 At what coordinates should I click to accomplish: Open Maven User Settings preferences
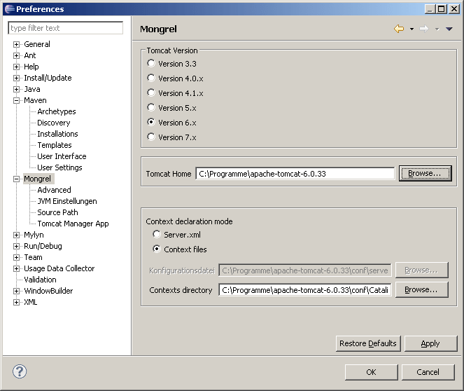59,167
